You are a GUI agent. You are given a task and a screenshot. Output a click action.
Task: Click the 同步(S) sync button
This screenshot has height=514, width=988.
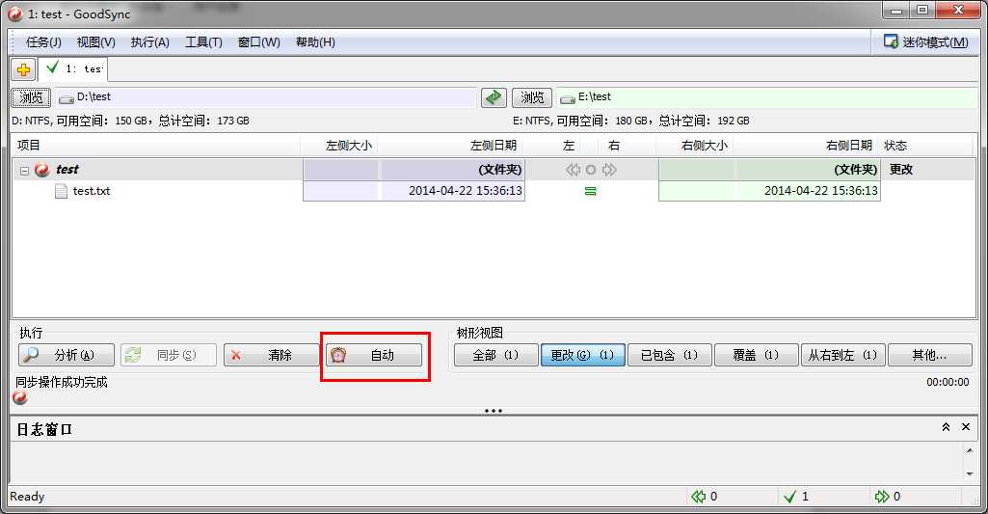pos(169,355)
